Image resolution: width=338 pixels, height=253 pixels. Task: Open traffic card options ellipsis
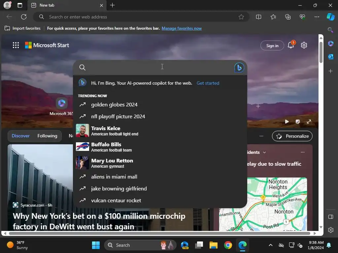[303, 152]
